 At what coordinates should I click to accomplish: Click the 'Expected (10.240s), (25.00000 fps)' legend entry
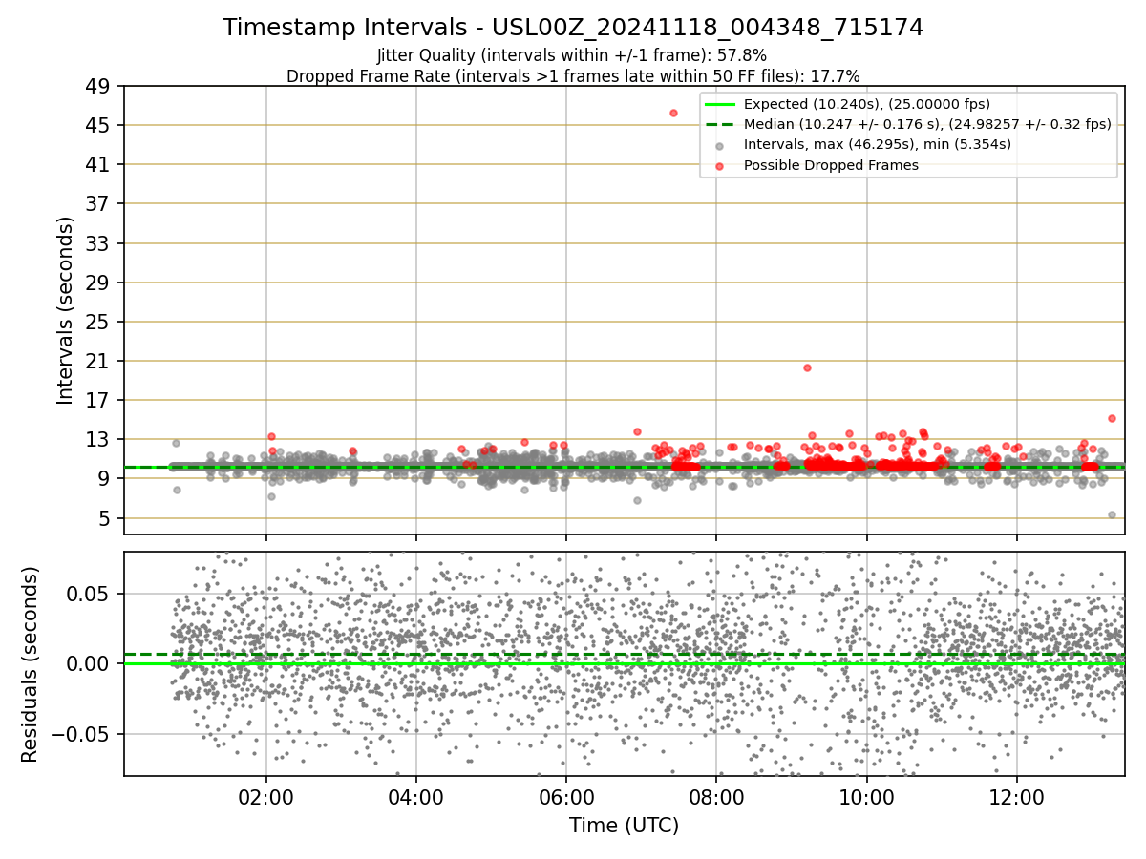(866, 104)
